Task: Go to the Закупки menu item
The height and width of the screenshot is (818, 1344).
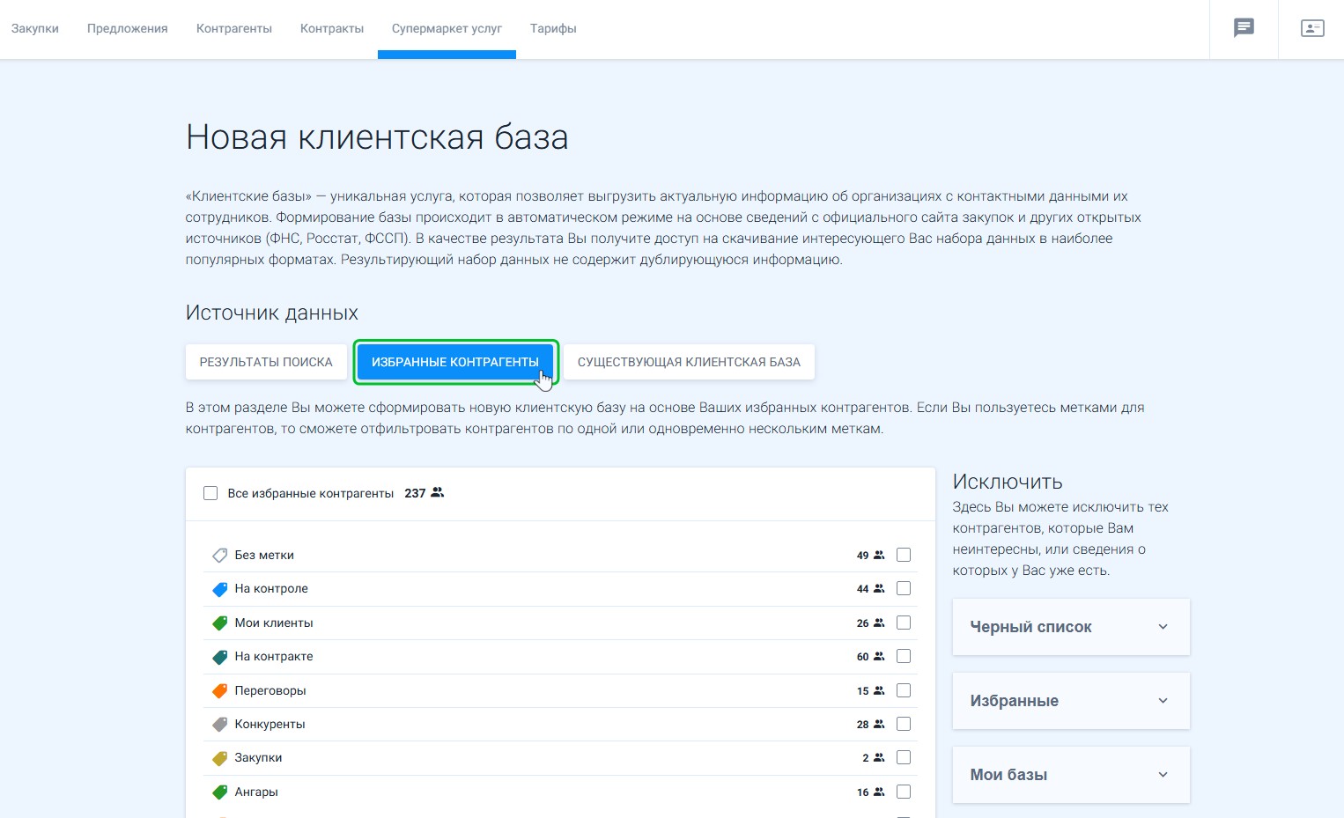Action: tap(35, 28)
